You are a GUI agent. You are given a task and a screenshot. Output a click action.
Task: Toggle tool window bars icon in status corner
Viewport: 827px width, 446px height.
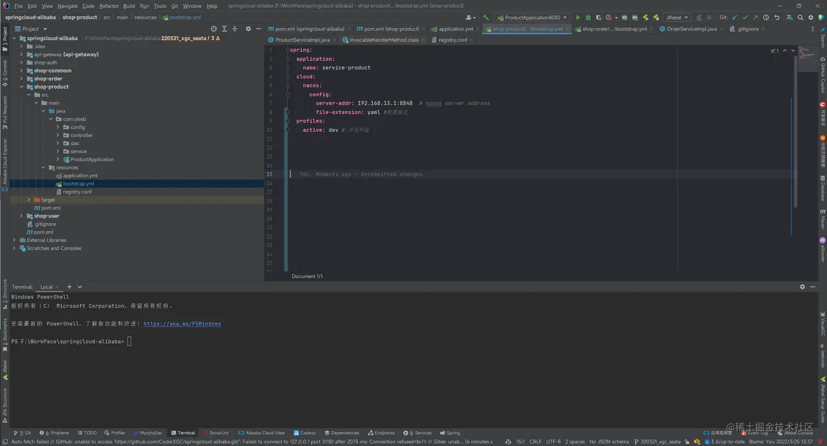click(4, 442)
